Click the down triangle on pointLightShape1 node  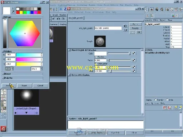click(26, 113)
